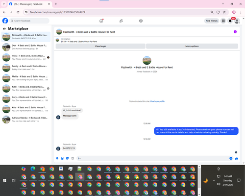Open the Home feed icon

click(101, 21)
